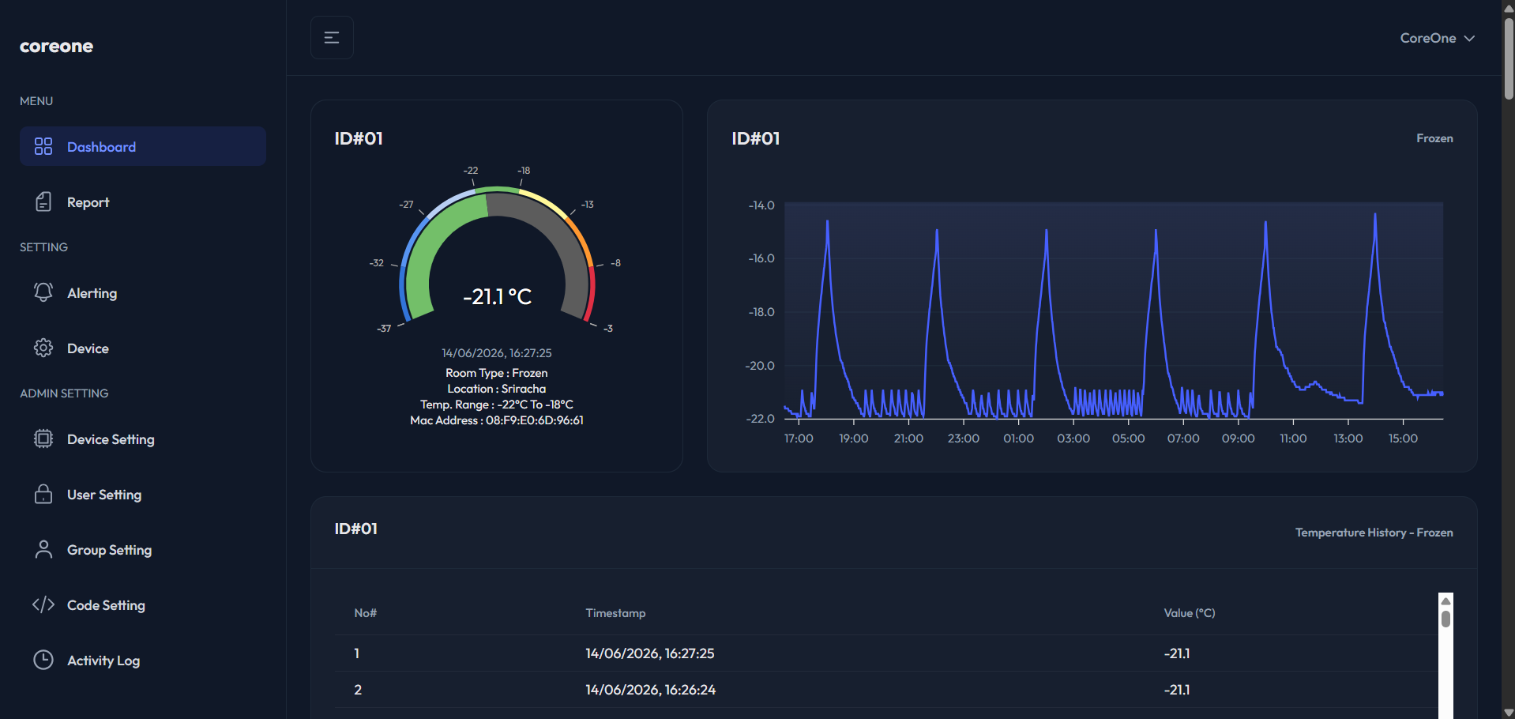Click the Group Setting person icon
The width and height of the screenshot is (1515, 719).
[x=43, y=549]
